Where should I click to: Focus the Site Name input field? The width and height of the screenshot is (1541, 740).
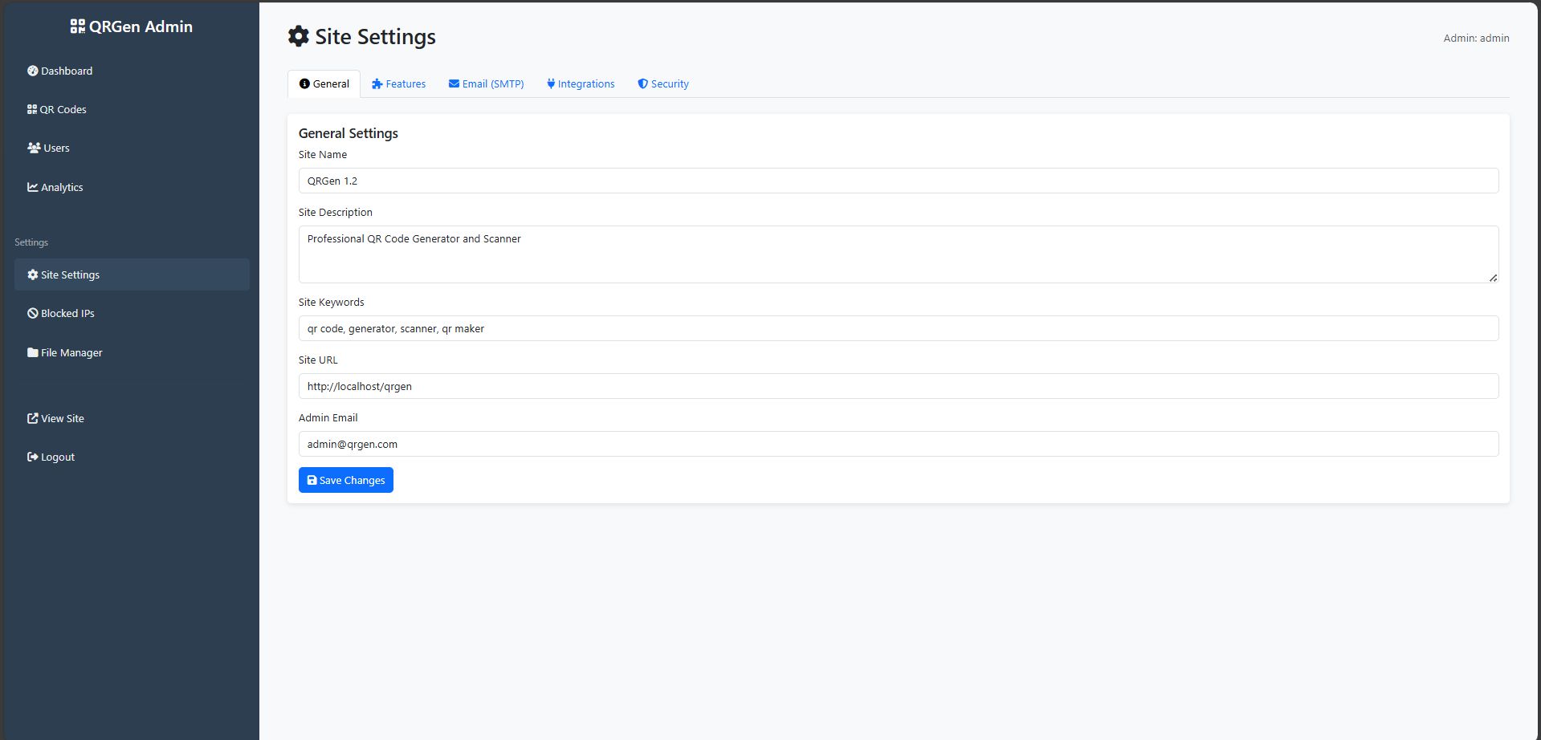pos(898,181)
